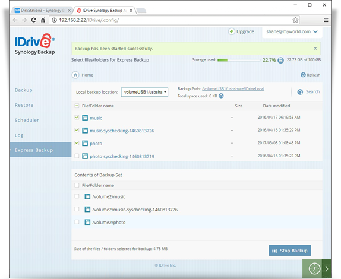Dismiss the backup started notification

click(x=315, y=49)
